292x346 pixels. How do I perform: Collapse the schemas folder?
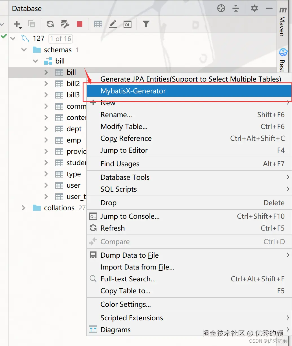pyautogui.click(x=24, y=50)
